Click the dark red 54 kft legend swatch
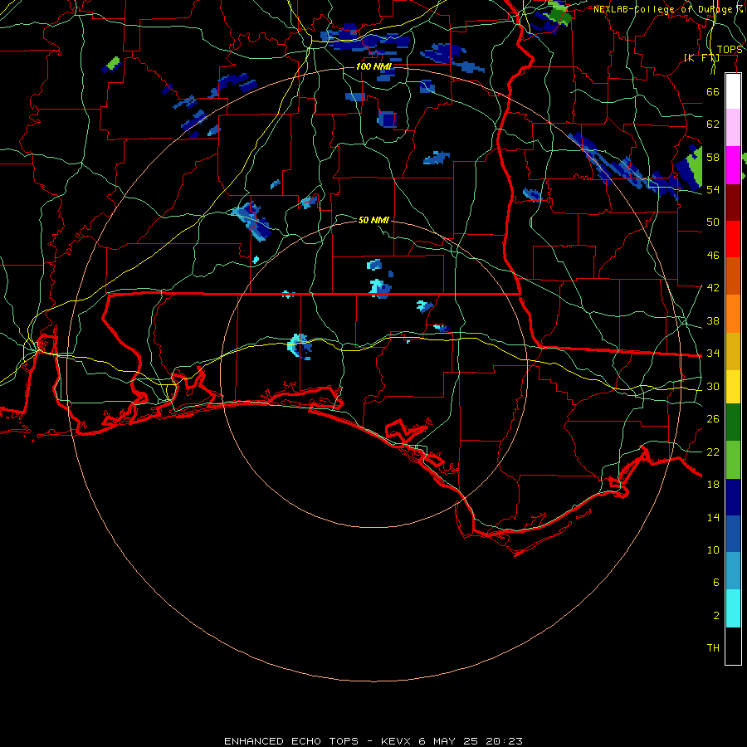Image resolution: width=747 pixels, height=747 pixels. click(x=733, y=202)
